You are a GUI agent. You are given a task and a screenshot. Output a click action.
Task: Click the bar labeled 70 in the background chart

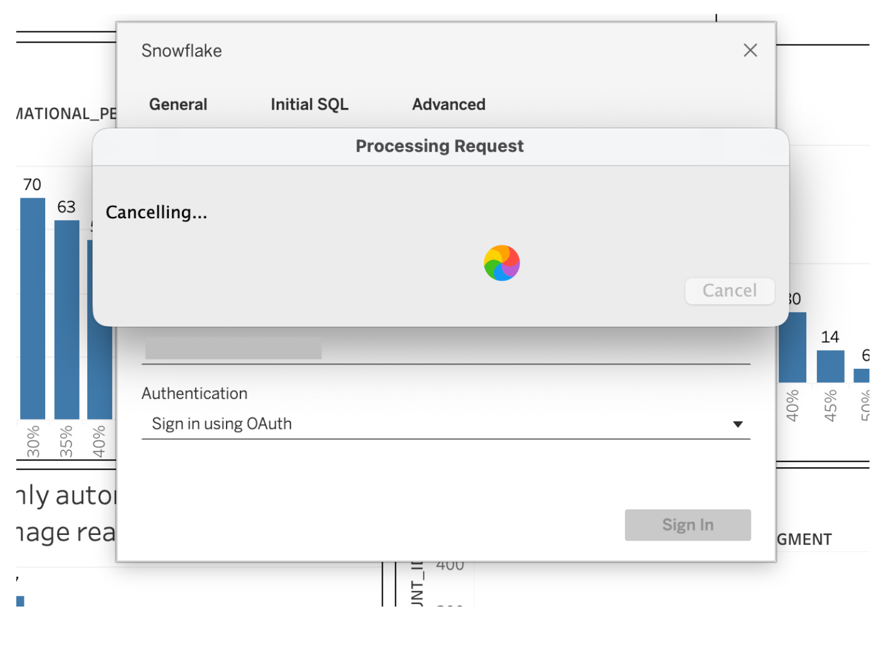[33, 309]
